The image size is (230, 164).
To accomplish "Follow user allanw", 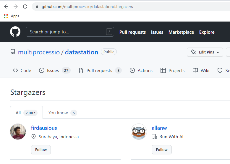I will click(162, 150).
